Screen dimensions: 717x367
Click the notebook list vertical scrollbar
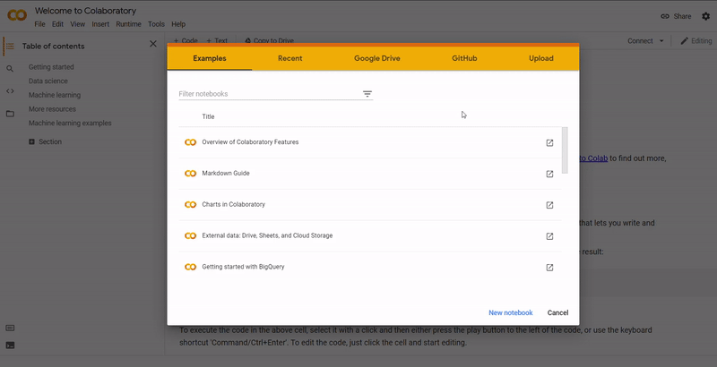tap(565, 150)
